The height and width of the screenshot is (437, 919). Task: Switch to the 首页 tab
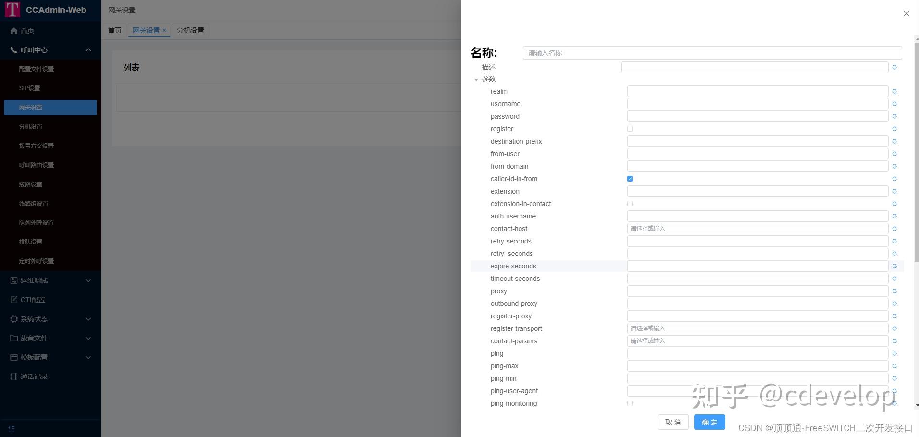coord(114,30)
